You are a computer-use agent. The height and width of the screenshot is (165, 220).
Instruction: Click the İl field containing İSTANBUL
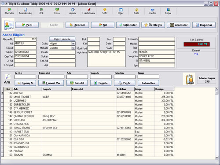157,61
